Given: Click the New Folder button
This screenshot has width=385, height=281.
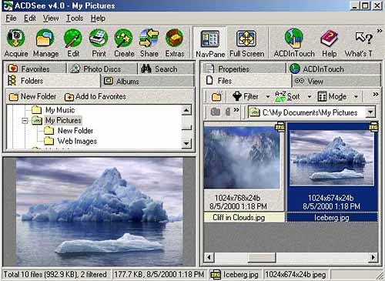Looking at the screenshot, I should [x=32, y=96].
